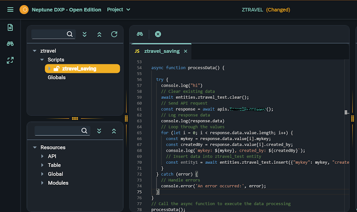Expand all nodes in the Resources panel
357x212 pixels.
click(100, 131)
